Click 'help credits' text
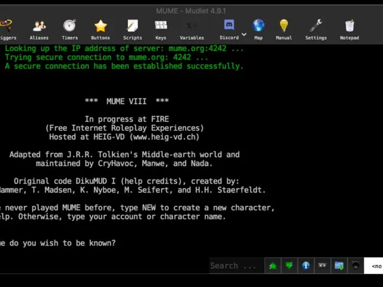The width and height of the screenshot is (383, 287). 151,181
